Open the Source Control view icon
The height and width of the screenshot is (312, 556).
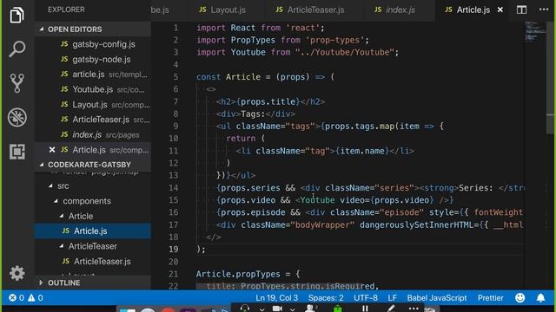coord(17,83)
